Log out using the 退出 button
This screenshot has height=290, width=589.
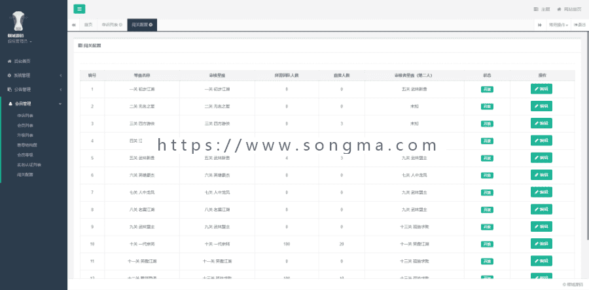[x=580, y=25]
